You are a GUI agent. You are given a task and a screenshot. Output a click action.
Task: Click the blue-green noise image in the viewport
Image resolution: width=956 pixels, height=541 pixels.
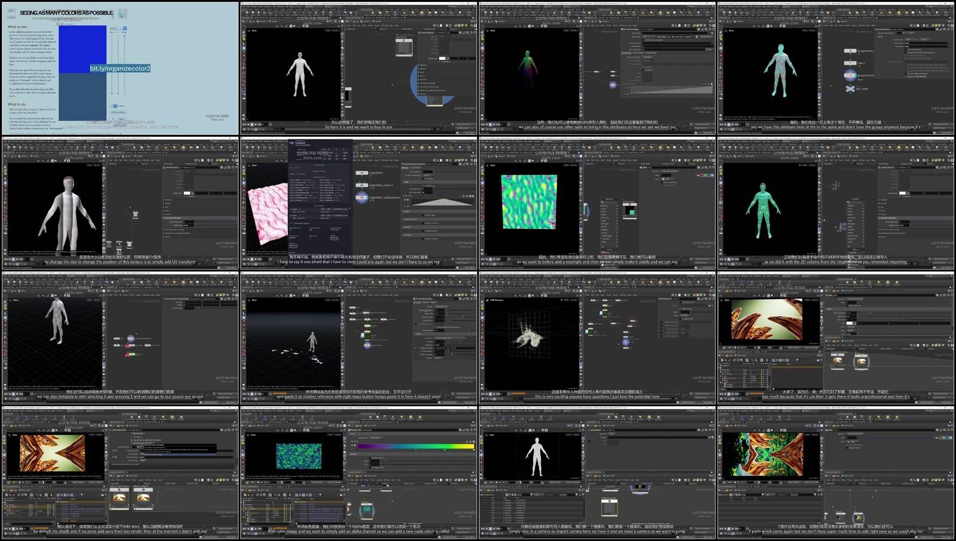[299, 456]
